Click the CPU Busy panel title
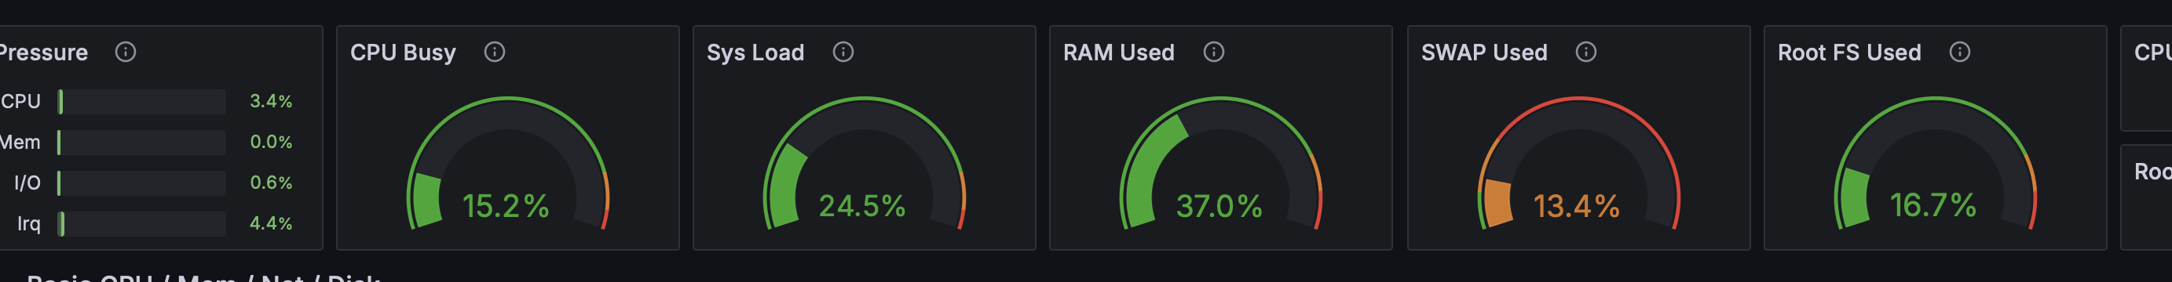The height and width of the screenshot is (282, 2172). coord(403,52)
